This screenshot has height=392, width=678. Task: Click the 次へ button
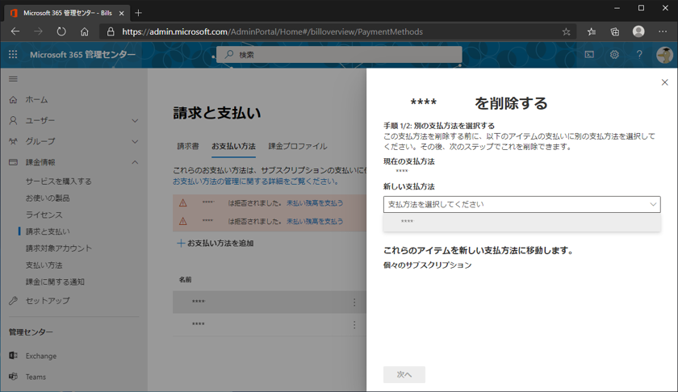tap(404, 374)
